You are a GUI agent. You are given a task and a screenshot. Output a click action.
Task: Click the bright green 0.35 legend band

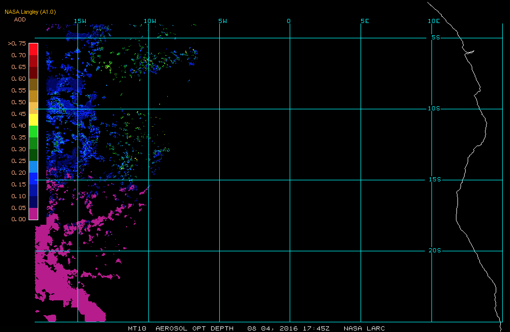[34, 131]
